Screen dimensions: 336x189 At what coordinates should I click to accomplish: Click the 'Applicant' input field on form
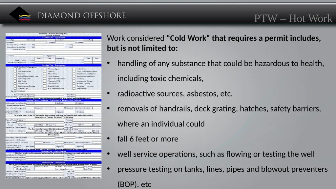pyautogui.click(x=30, y=42)
